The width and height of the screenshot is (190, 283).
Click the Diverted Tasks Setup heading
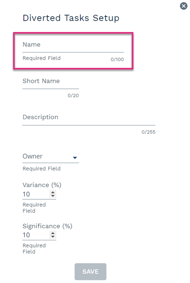(71, 18)
